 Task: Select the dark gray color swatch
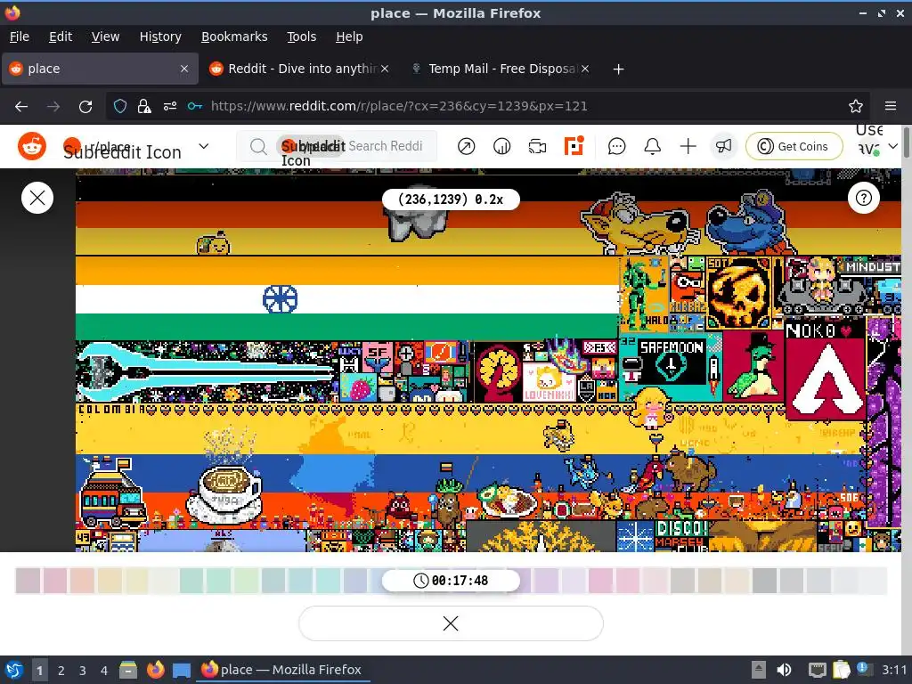click(764, 581)
